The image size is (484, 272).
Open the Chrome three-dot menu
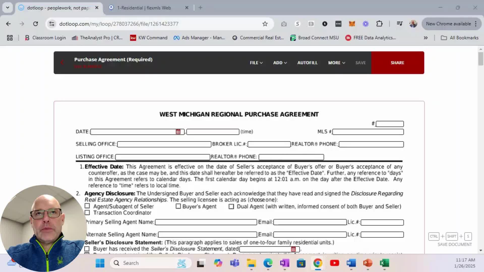(x=476, y=24)
